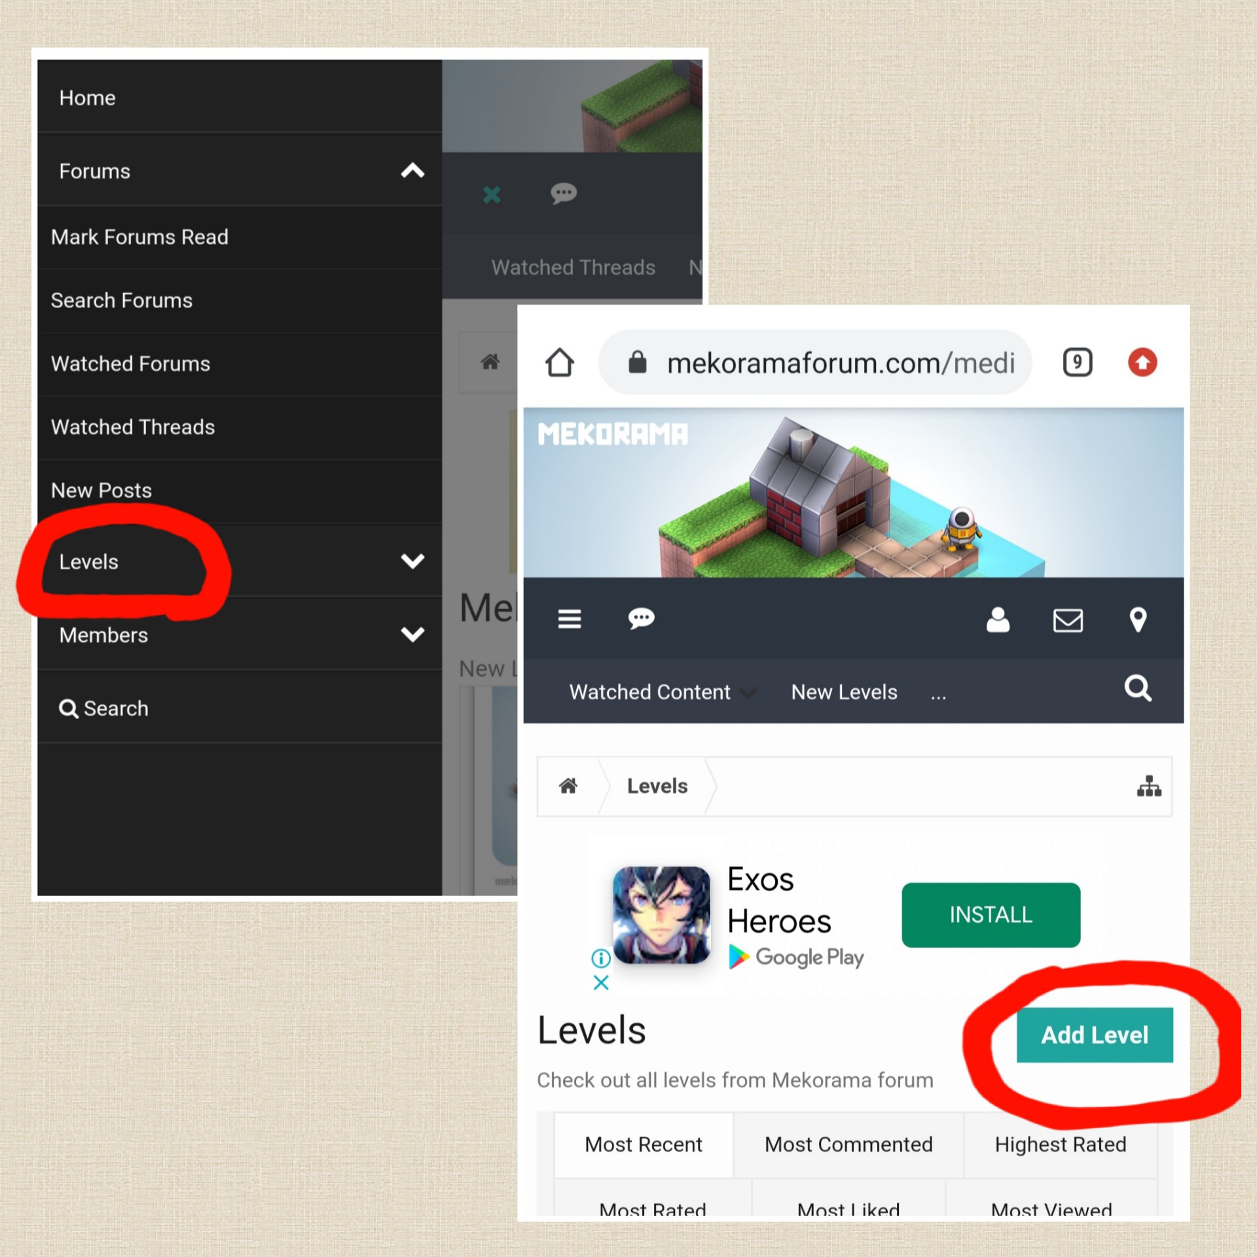Click location pin alerts icon
1257x1257 pixels.
pos(1138,620)
